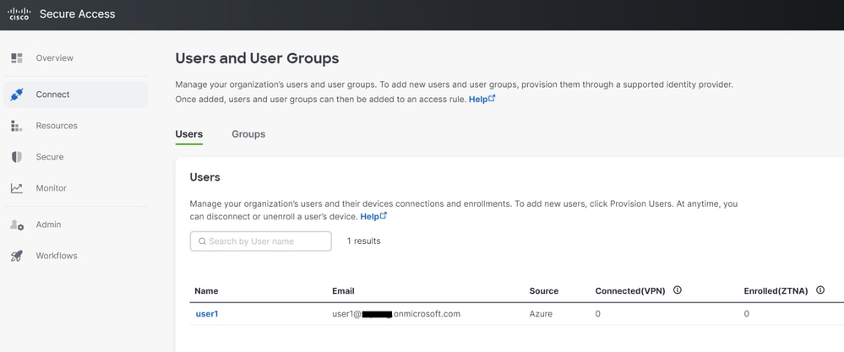Open the Overview menu item
The width and height of the screenshot is (844, 352).
[75, 58]
